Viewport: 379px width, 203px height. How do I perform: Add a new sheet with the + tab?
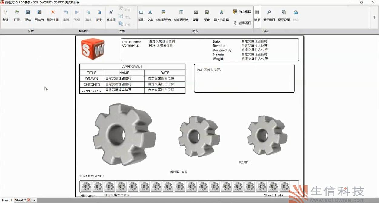35,200
